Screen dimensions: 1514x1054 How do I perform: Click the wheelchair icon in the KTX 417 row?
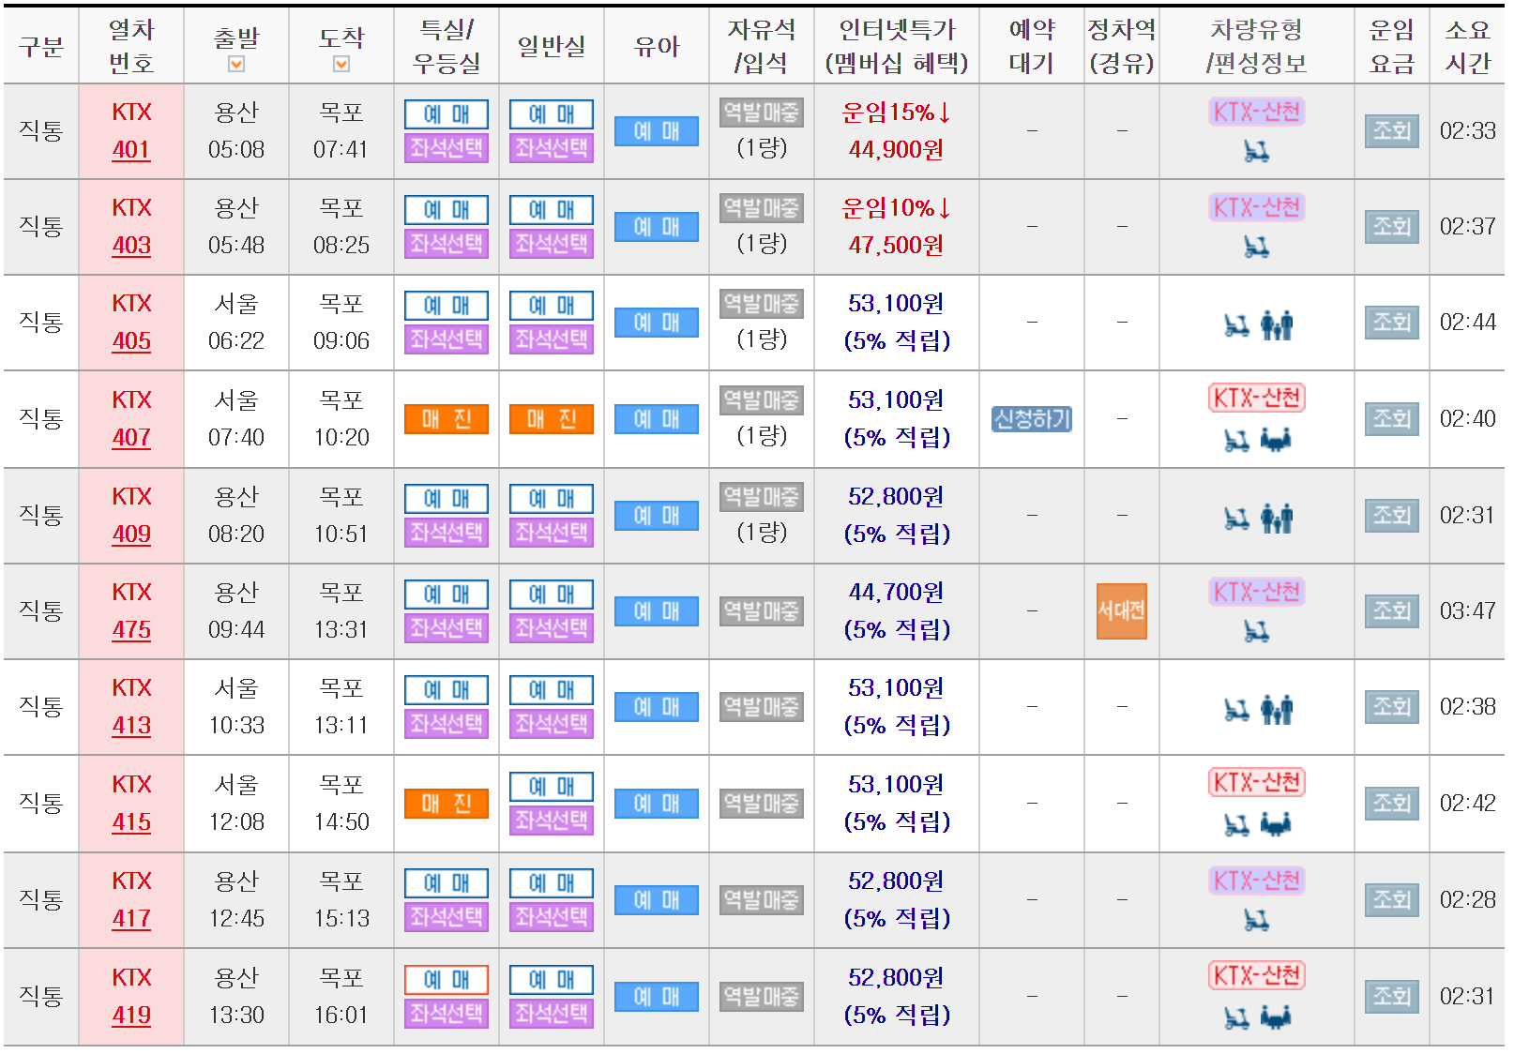point(1256,920)
